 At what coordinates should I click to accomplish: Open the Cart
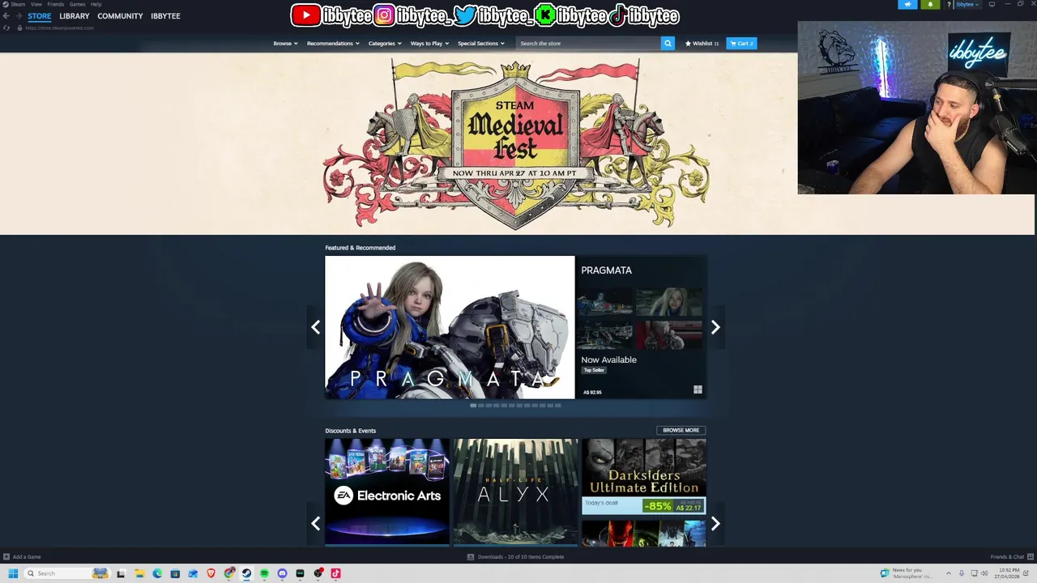741,43
